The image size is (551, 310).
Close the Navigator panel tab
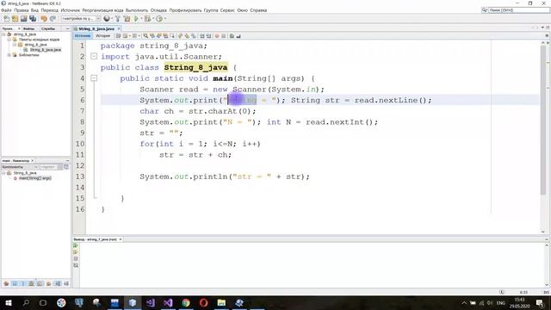pyautogui.click(x=33, y=161)
